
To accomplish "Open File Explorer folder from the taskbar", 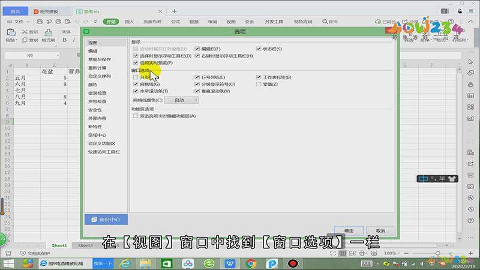I will pos(145,263).
